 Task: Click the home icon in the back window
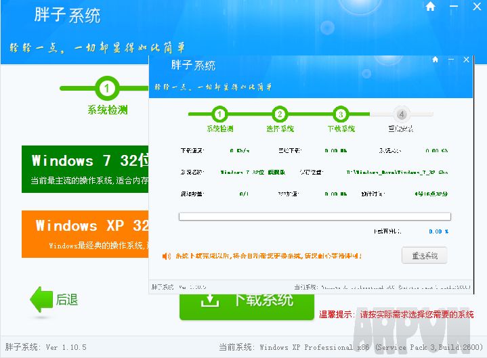coord(430,6)
